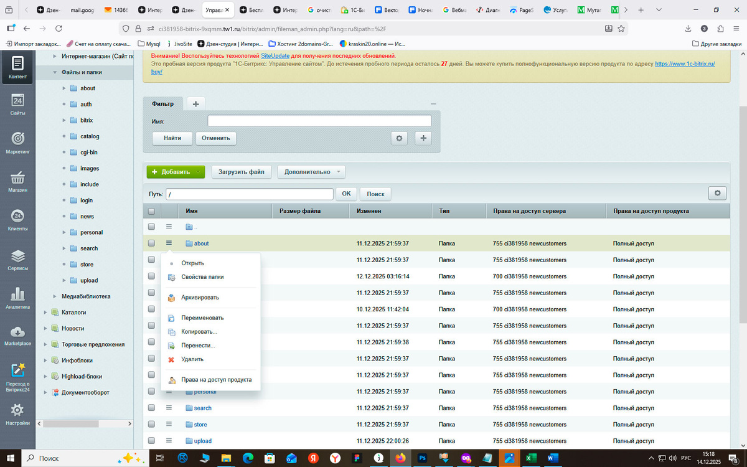Expand the Инфоблоки tree node
This screenshot has height=467, width=747.
(x=45, y=360)
